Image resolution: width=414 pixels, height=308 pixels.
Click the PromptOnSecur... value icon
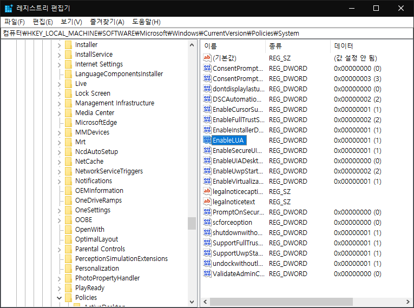pyautogui.click(x=207, y=212)
